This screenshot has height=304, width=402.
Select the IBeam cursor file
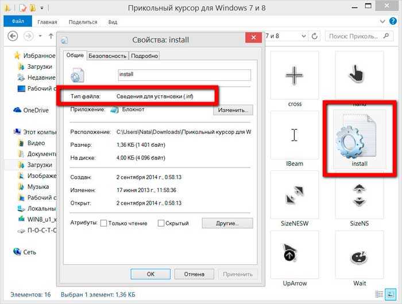click(295, 135)
